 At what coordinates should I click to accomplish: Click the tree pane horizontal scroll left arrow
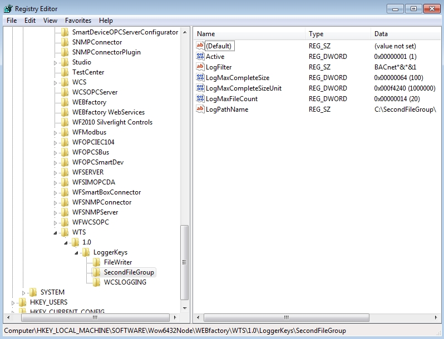click(x=8, y=317)
